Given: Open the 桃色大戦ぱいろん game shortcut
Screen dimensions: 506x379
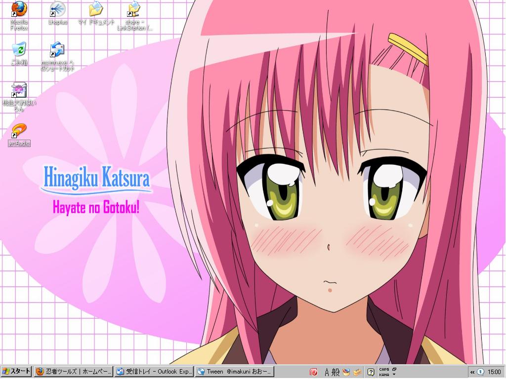Looking at the screenshot, I should [19, 97].
